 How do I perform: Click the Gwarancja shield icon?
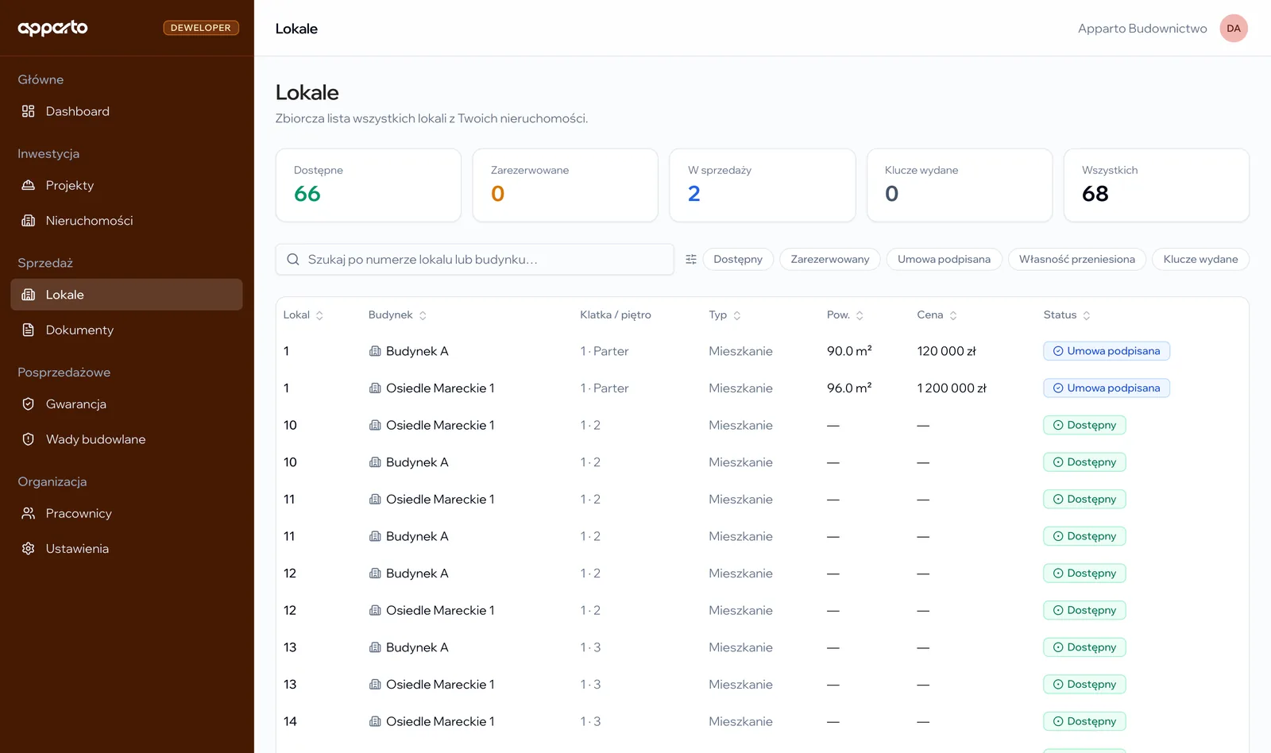point(29,404)
